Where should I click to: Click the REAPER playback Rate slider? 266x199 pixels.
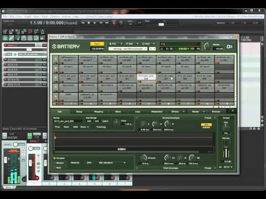point(161,24)
